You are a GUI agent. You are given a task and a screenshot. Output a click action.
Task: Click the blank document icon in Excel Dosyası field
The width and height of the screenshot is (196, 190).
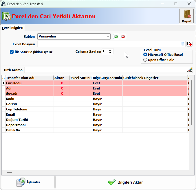[182, 44]
